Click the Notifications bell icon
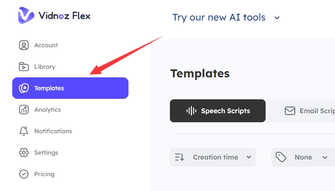Viewport: 335px width, 191px height. coord(23,131)
